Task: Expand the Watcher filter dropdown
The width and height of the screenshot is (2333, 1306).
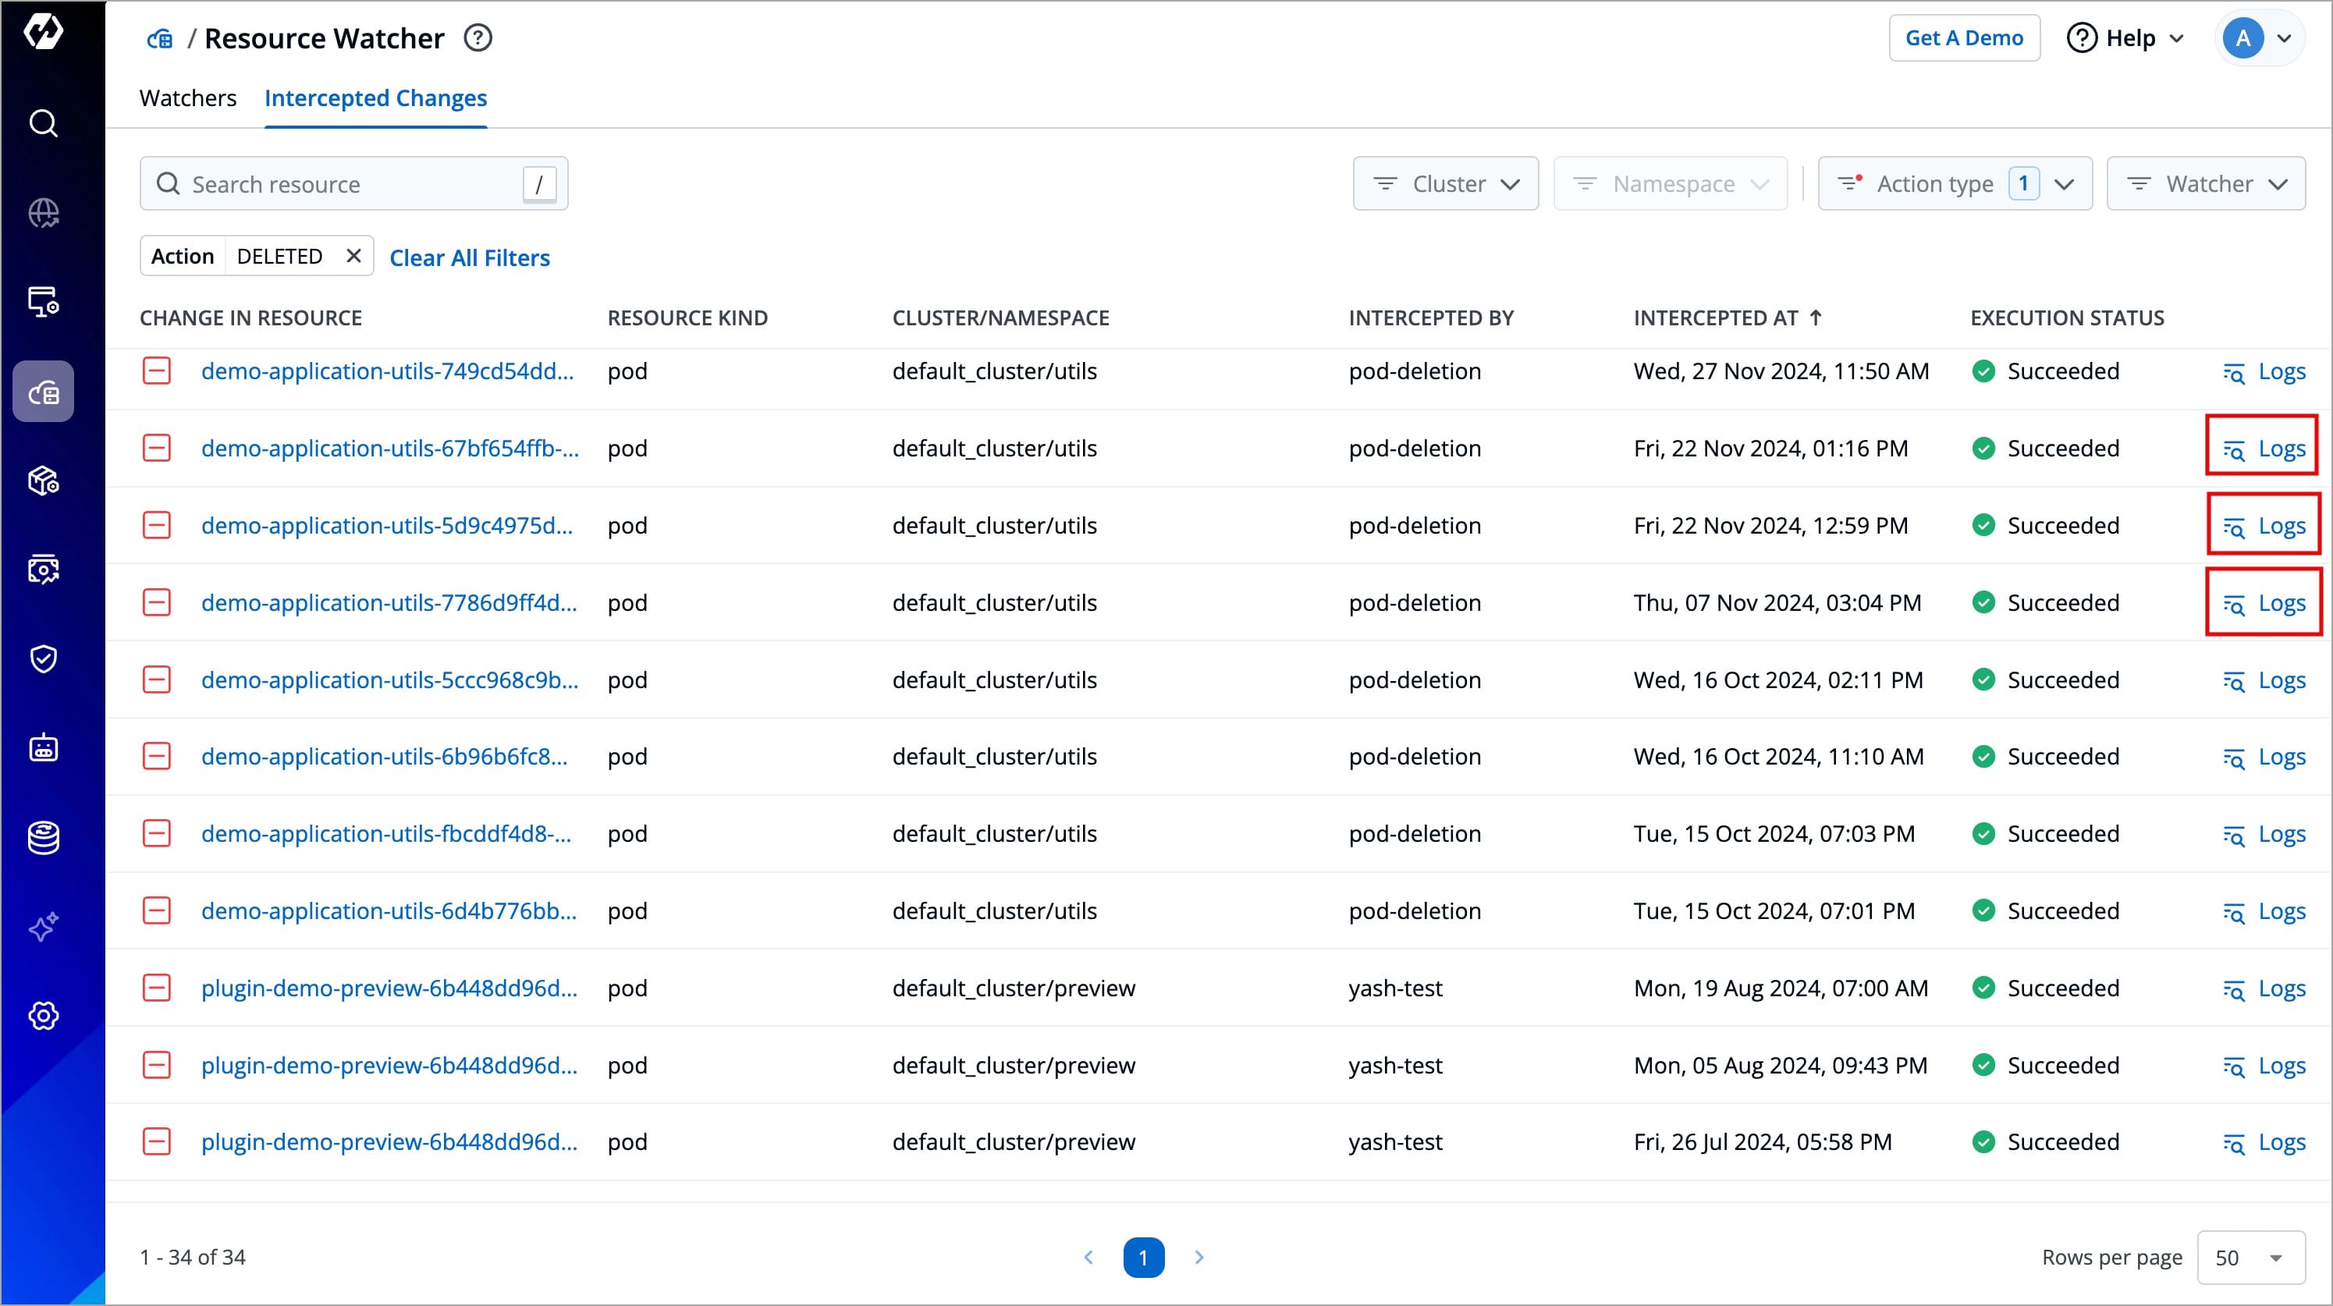Action: [2205, 184]
